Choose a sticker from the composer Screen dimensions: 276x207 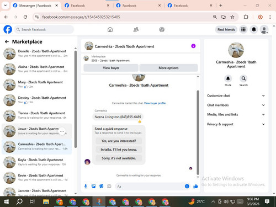[102, 187]
